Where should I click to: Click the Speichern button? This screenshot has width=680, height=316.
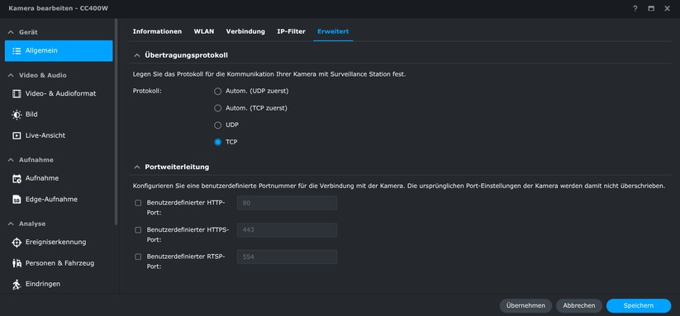coord(639,305)
